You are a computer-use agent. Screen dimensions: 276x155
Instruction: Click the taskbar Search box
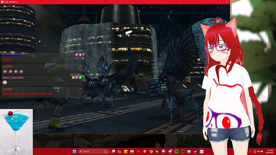(93, 152)
